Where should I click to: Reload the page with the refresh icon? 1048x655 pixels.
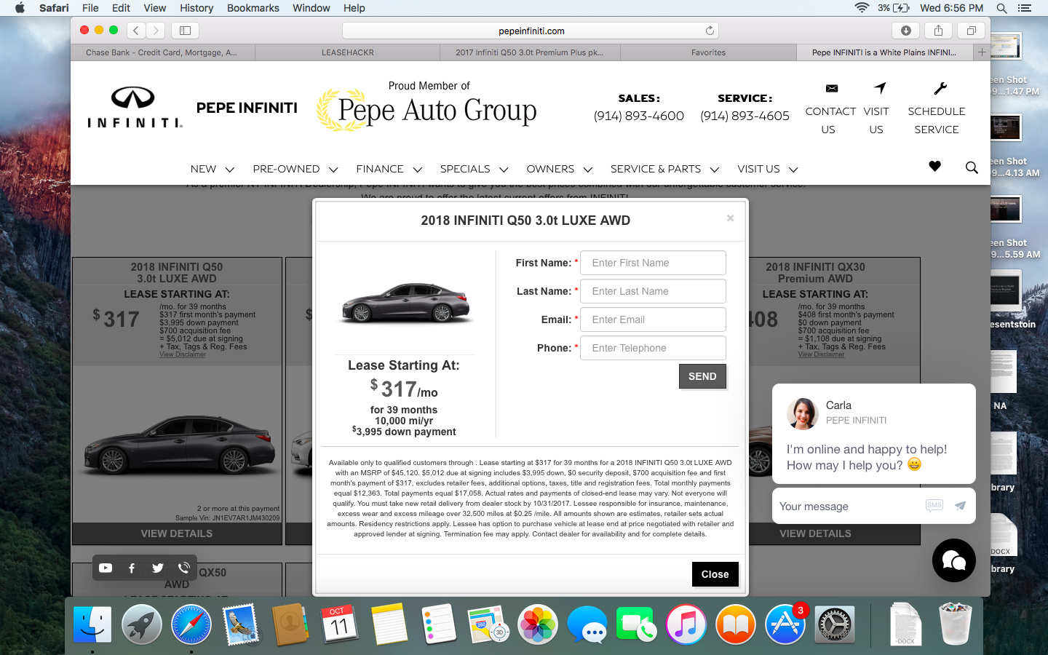coord(710,31)
